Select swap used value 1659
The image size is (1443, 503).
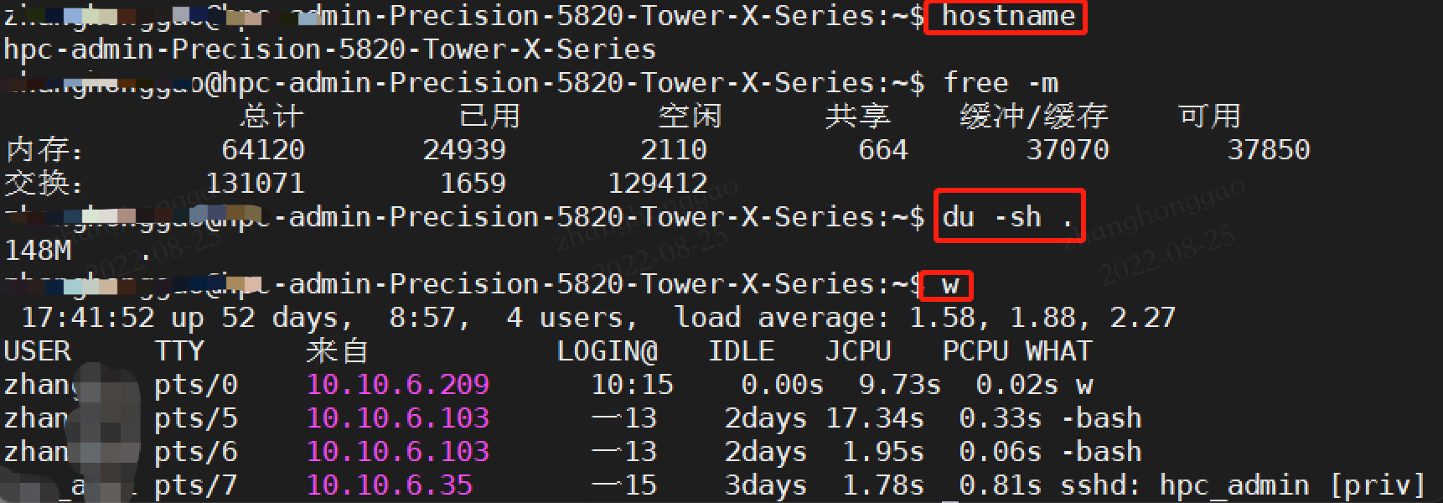473,184
